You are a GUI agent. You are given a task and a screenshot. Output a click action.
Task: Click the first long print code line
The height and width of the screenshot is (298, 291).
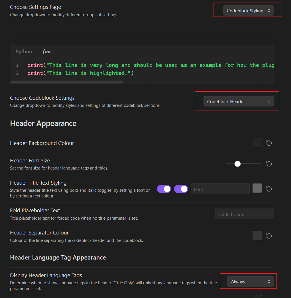(x=150, y=65)
